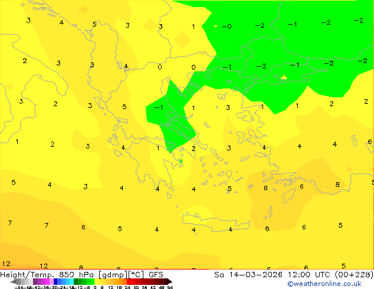Click the dark maroon right arrow end of the legend

click(170, 281)
